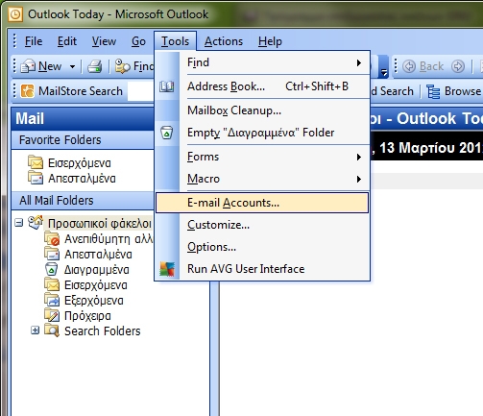The width and height of the screenshot is (483, 416).
Task: Click the AVG logo icon in menu
Action: pos(167,269)
